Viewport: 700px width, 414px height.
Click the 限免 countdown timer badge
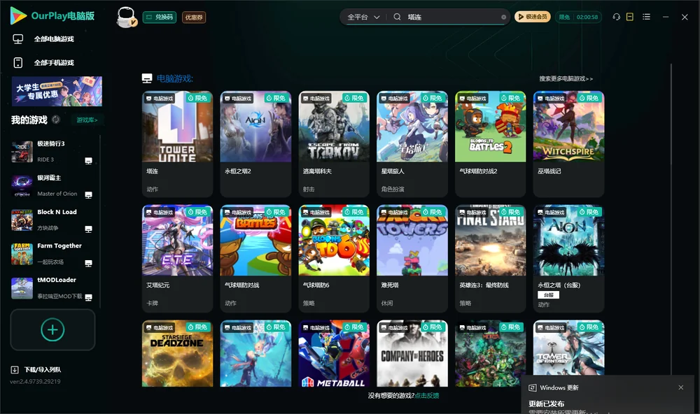[x=579, y=17]
